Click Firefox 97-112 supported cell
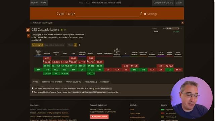The height and width of the screenshot is (121, 215). pos(91,66)
